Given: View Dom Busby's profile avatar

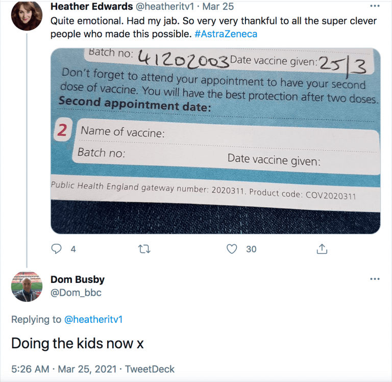Looking at the screenshot, I should (26, 286).
